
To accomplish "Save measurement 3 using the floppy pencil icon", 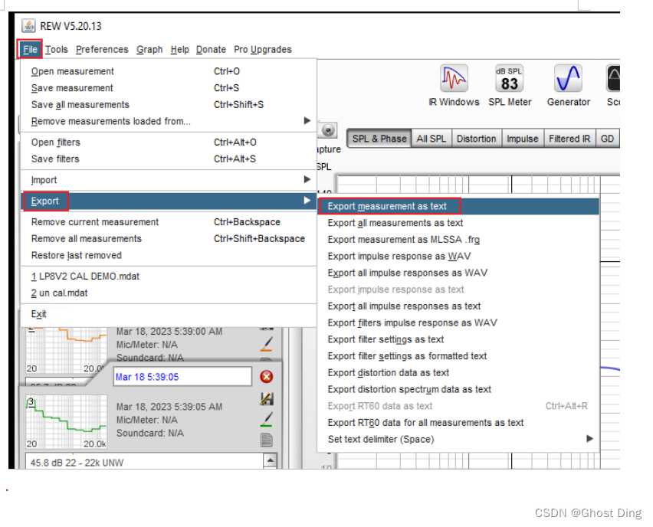I will 267,398.
